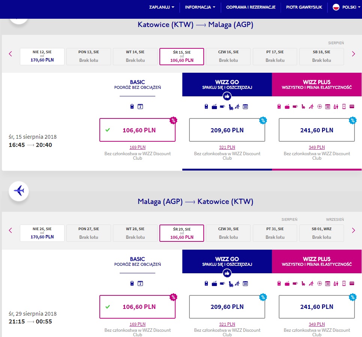Click the 2-day calendar icon under outbound BASIC
362x337 pixels.
[x=140, y=106]
